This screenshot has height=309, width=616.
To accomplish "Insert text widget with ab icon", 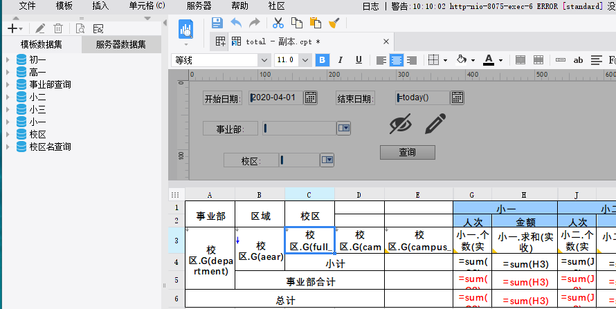I will tap(578, 60).
